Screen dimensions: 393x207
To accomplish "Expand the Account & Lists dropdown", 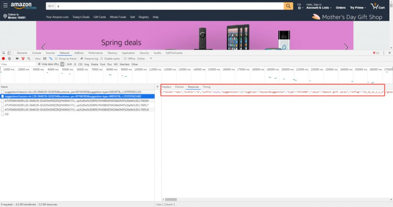I will pyautogui.click(x=319, y=8).
